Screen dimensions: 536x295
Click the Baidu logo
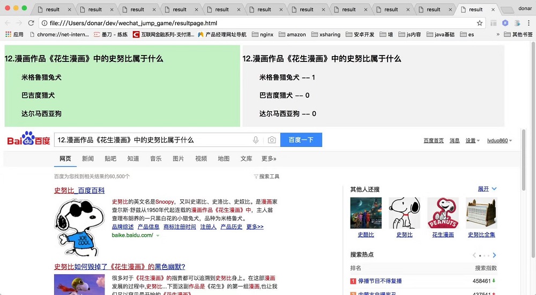pyautogui.click(x=28, y=140)
